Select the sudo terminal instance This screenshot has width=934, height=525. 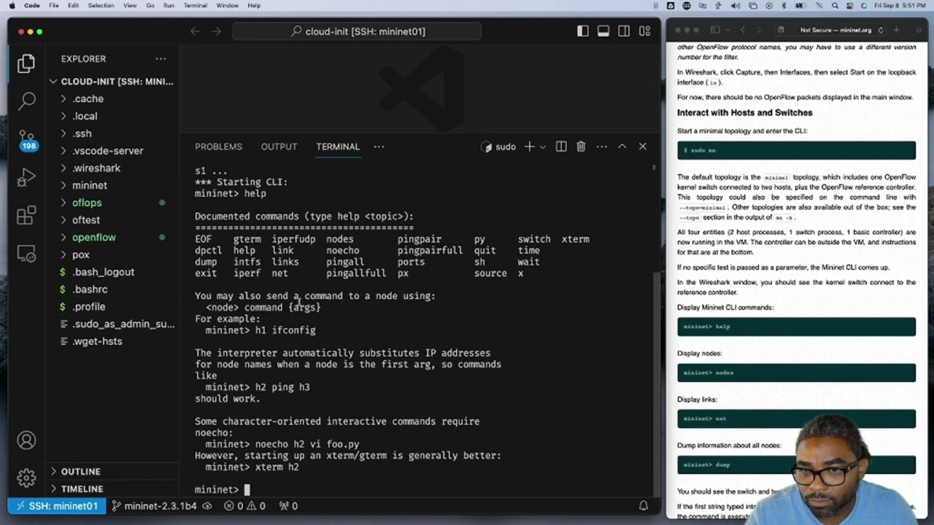[x=498, y=147]
